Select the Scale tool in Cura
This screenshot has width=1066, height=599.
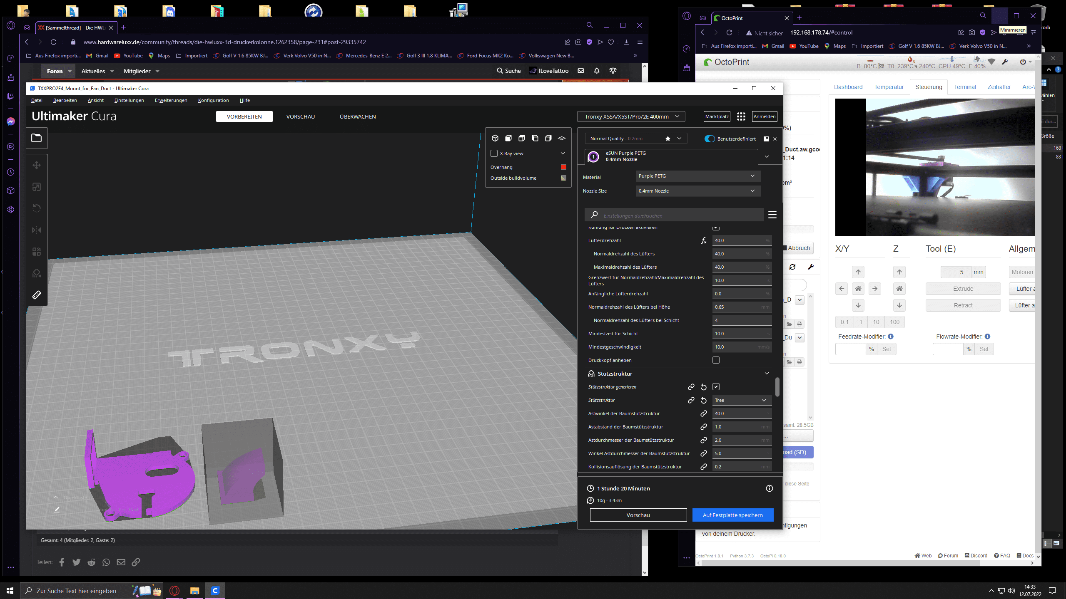point(37,187)
